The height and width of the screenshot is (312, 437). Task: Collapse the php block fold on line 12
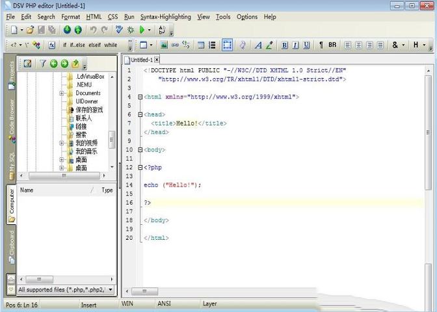[x=140, y=168]
